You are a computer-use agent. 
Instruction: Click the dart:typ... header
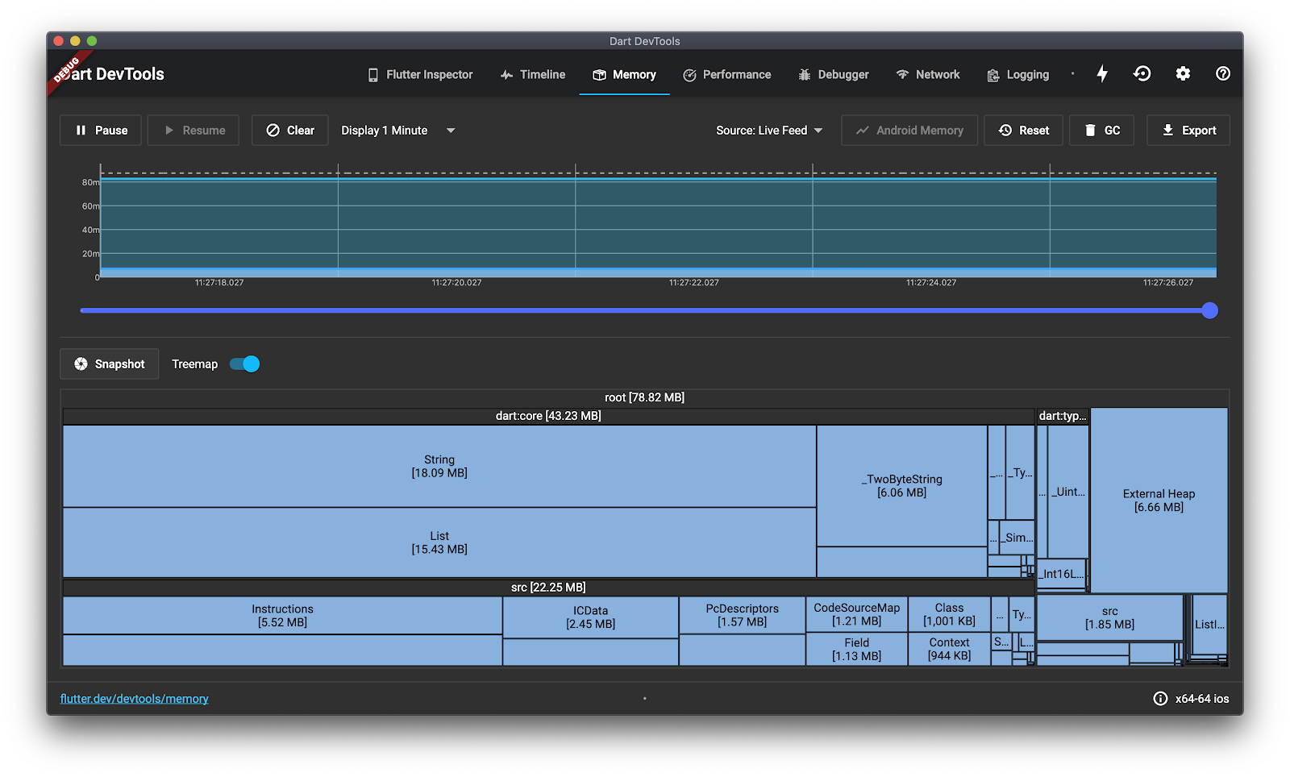(x=1063, y=416)
